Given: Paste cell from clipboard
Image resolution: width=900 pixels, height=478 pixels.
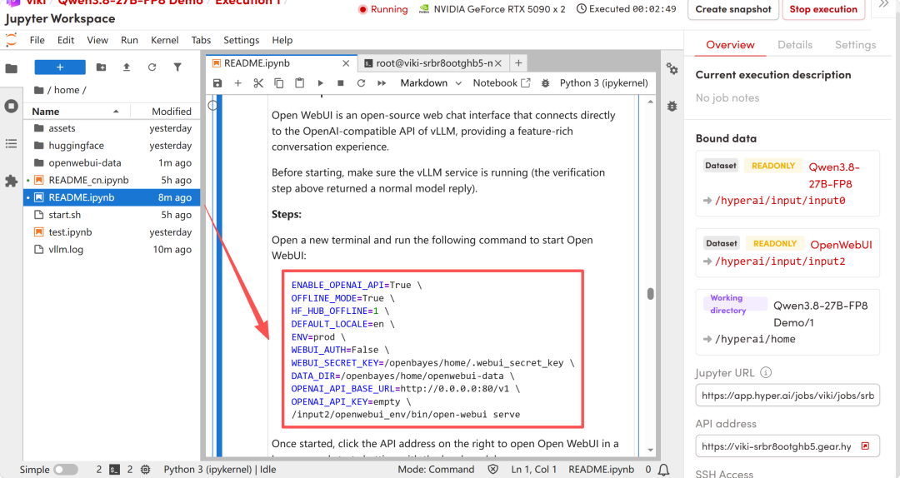Looking at the screenshot, I should (x=300, y=83).
